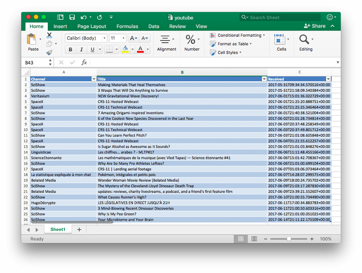This screenshot has width=362, height=273.
Task: Click the zoom slider in status bar
Action: (x=289, y=239)
